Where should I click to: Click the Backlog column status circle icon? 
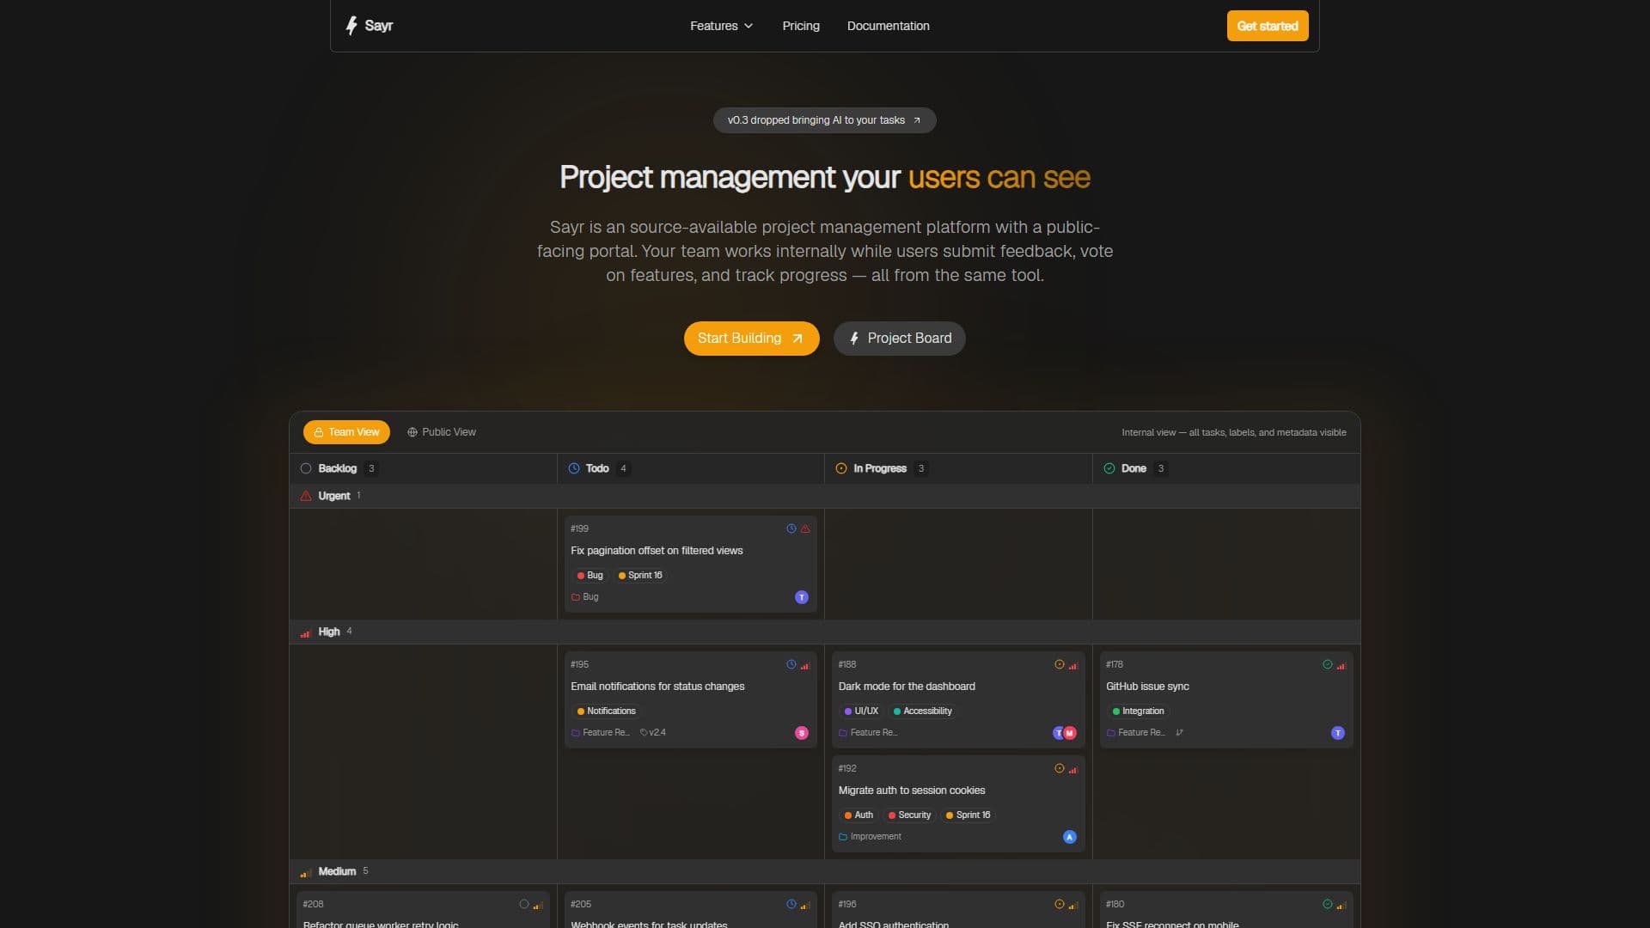tap(306, 468)
